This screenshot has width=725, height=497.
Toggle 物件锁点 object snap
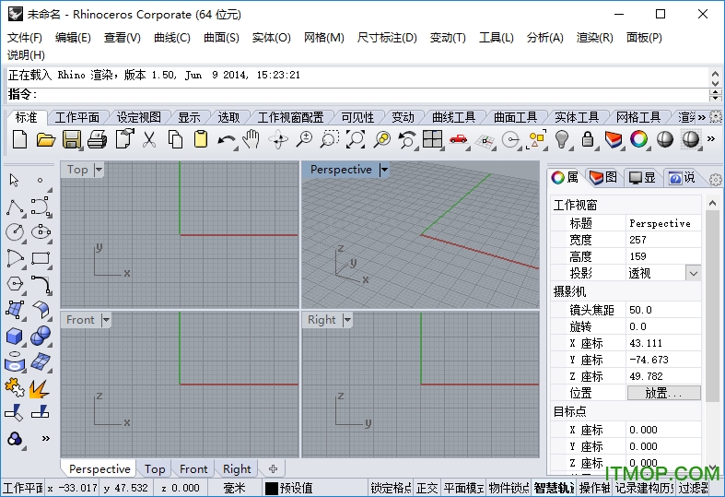(x=509, y=488)
